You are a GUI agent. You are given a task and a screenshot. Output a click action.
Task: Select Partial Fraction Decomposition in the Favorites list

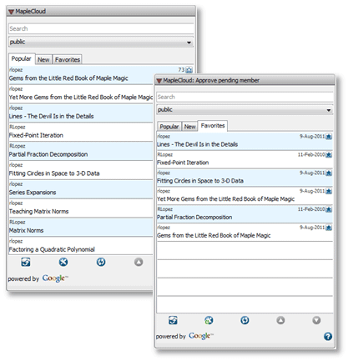[x=245, y=214]
